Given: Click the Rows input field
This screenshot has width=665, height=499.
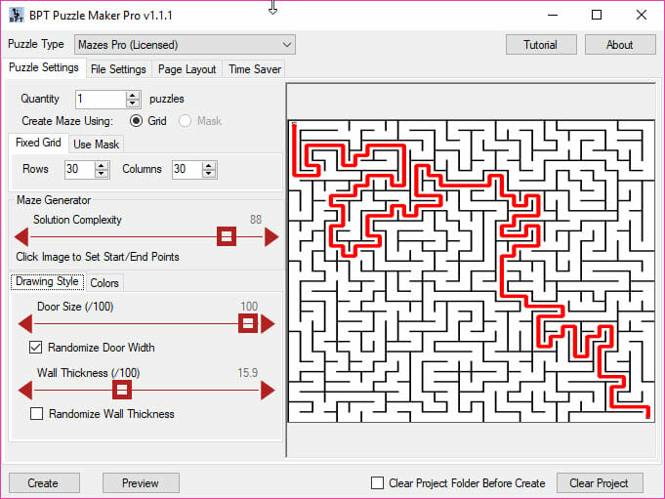Looking at the screenshot, I should pos(80,169).
